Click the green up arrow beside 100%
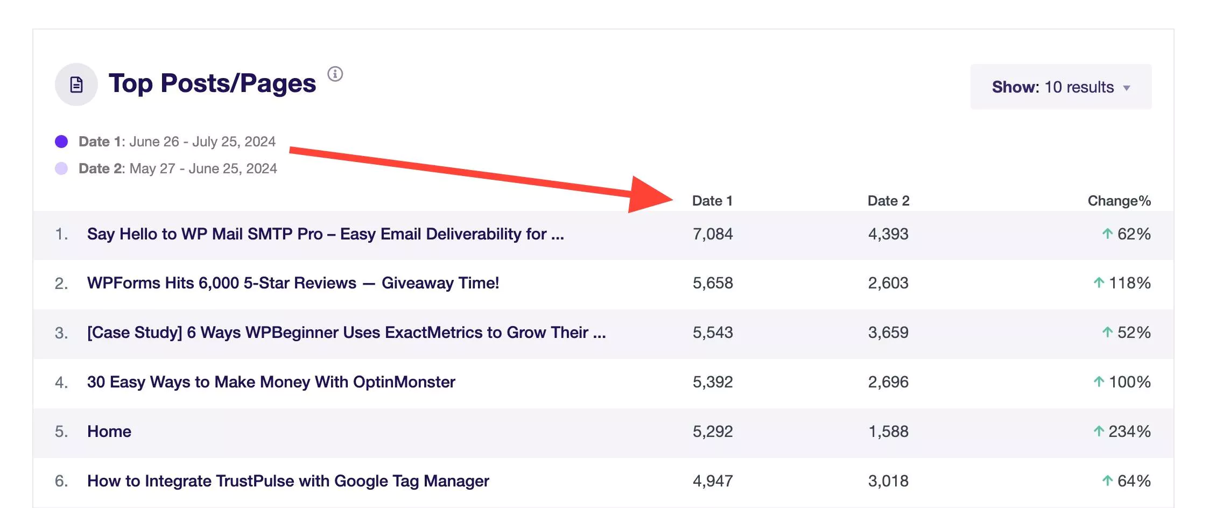1209x508 pixels. (1099, 382)
